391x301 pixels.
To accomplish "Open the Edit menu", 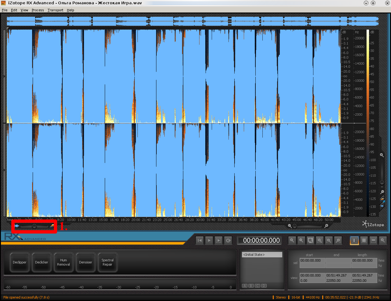I will 14,10.
